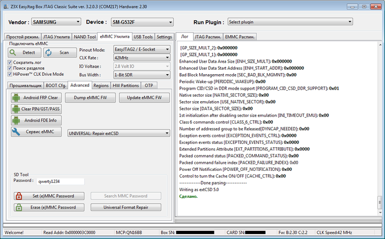Click Set (e)MMC Password lock button
This screenshot has height=239, width=385.
(x=49, y=196)
